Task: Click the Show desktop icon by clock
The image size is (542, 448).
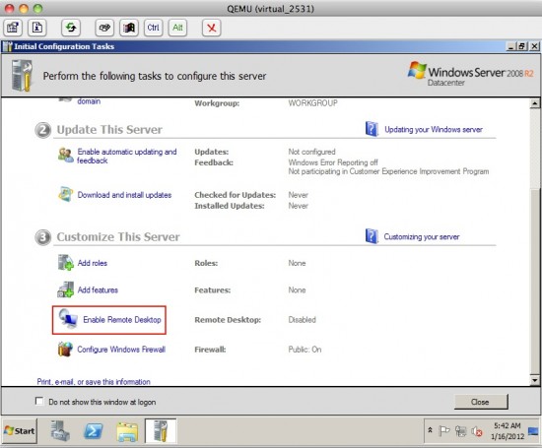Action: 533,431
